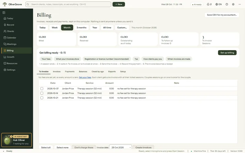
Task: Open the Record microphone page
Action: 17,25
